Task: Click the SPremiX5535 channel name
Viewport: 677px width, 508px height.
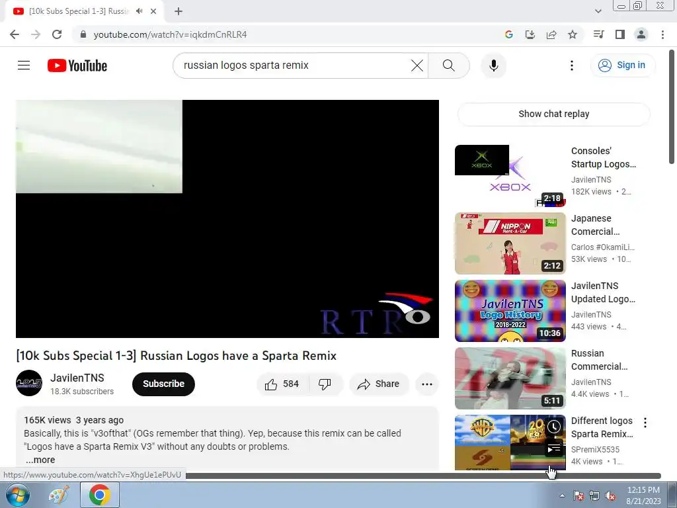Action: tap(595, 449)
